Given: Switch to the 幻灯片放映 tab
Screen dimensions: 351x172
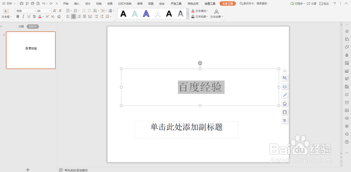Looking at the screenshot, I should (125, 3).
